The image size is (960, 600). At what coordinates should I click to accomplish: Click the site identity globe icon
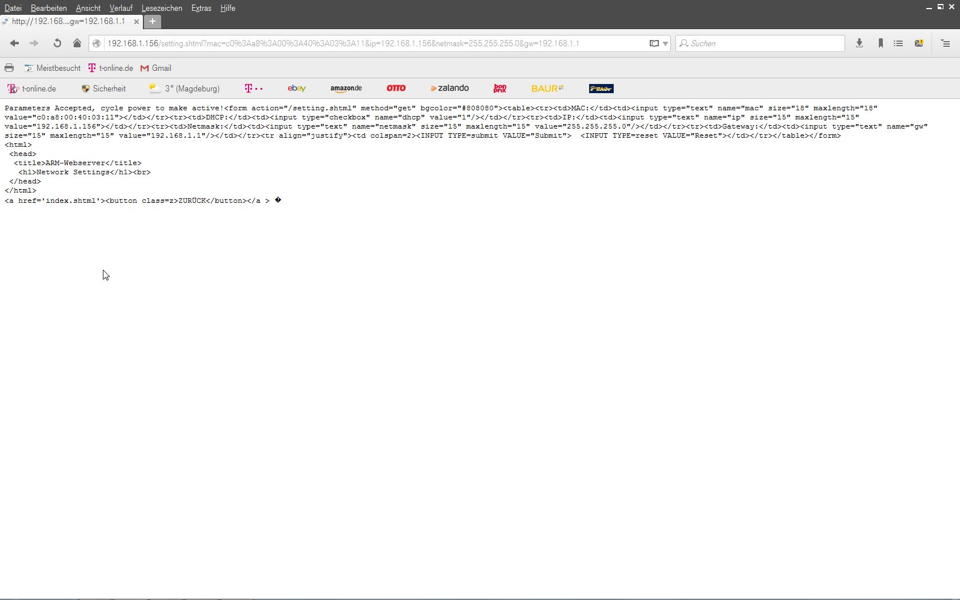pyautogui.click(x=97, y=43)
